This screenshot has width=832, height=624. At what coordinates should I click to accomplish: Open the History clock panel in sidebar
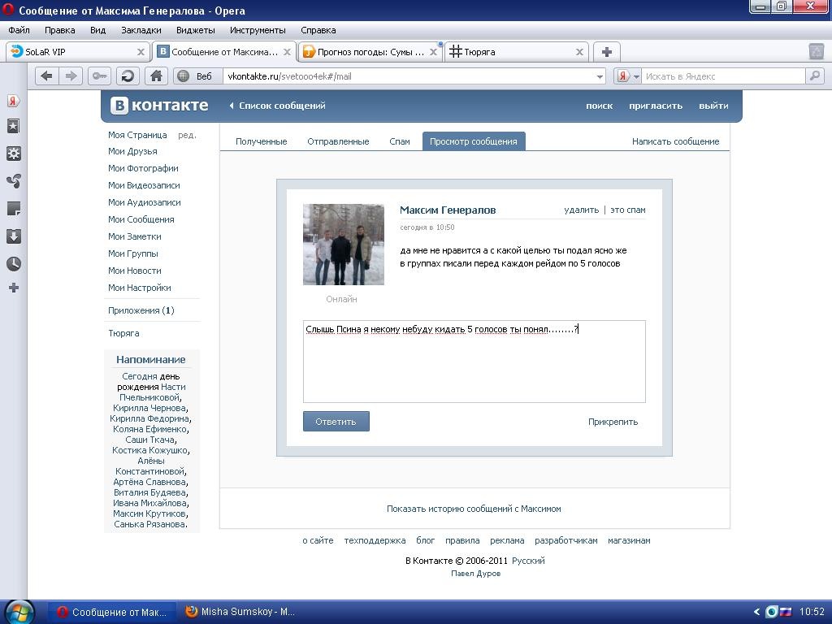13,264
